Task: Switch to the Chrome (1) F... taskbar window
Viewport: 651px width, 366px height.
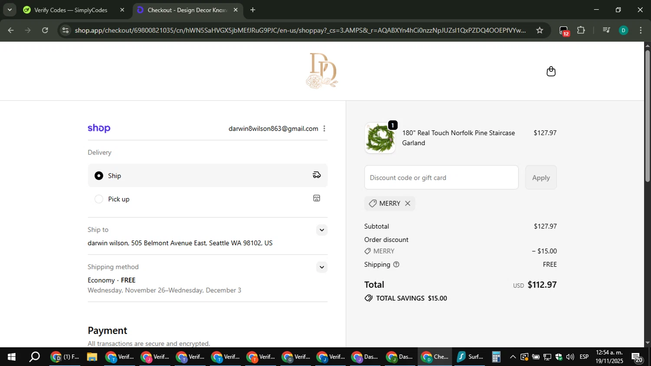Action: click(x=65, y=357)
